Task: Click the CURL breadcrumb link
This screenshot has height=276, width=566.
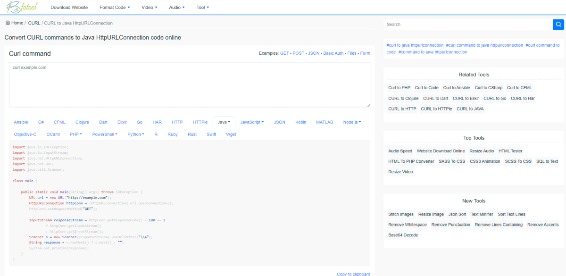Action: coord(34,23)
